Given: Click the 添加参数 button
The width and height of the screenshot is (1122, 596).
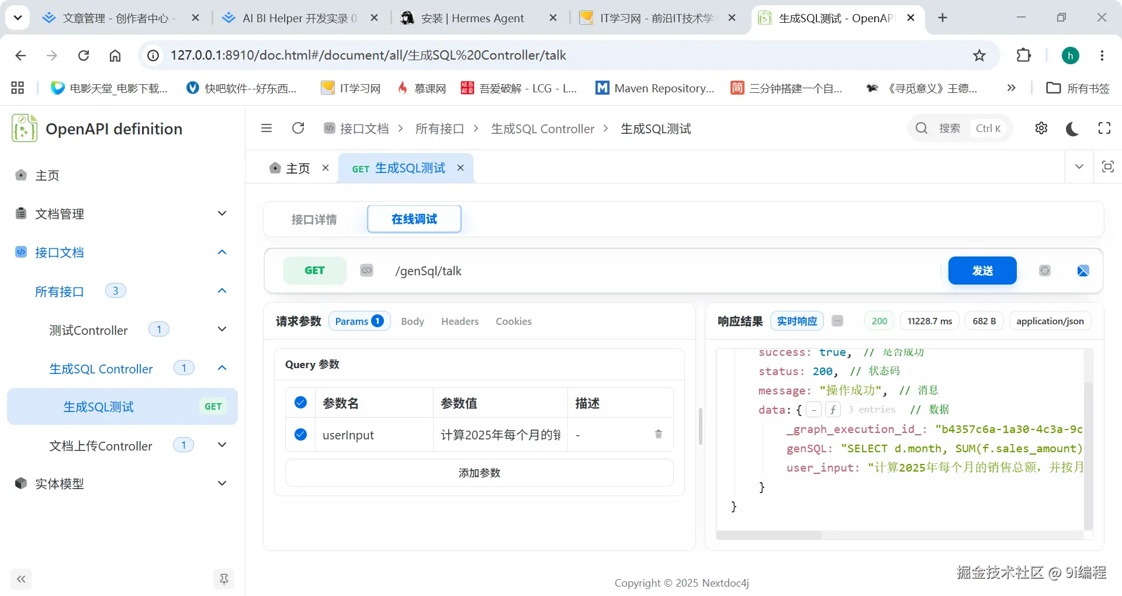Looking at the screenshot, I should tap(479, 473).
